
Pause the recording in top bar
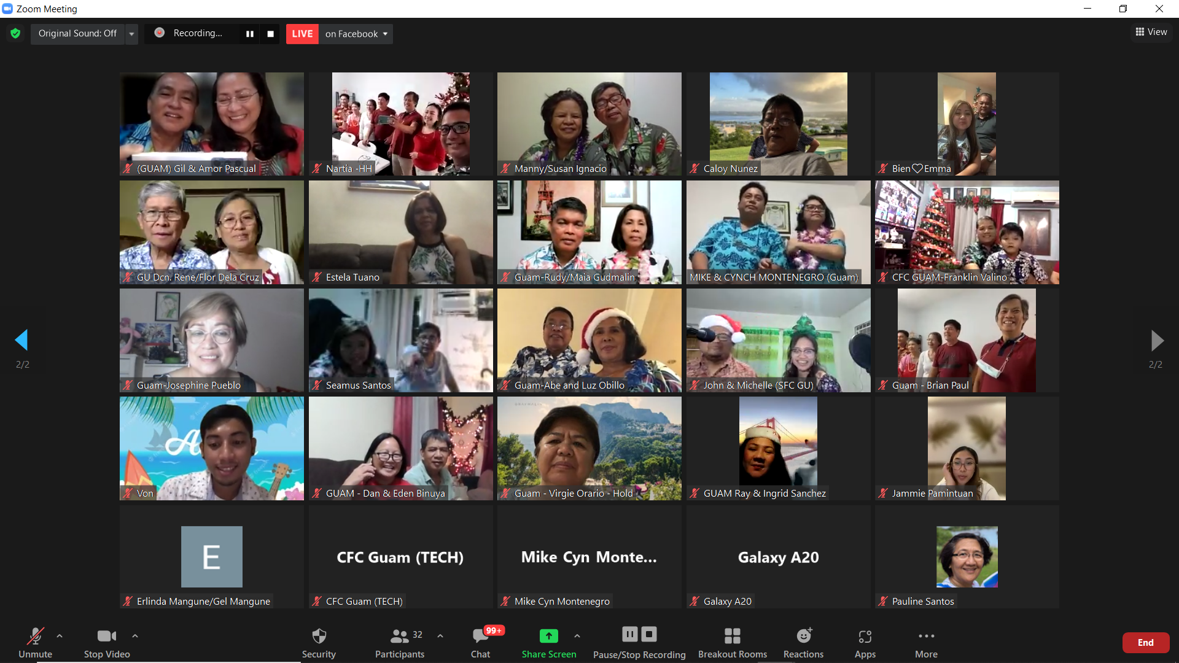[250, 34]
